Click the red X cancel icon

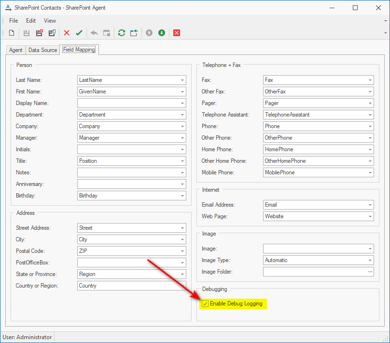click(67, 33)
